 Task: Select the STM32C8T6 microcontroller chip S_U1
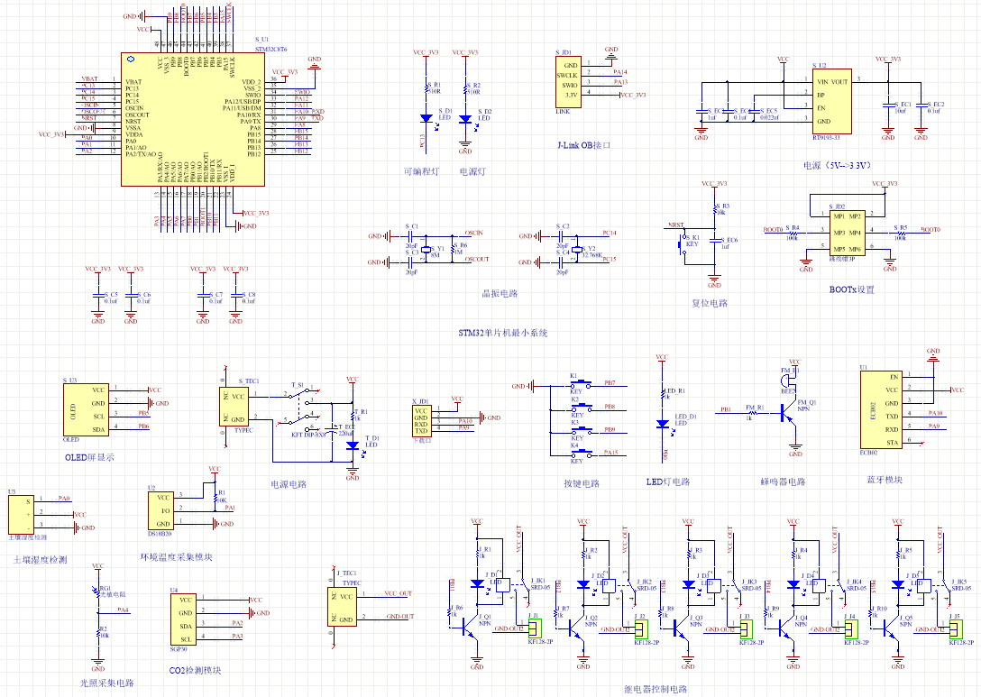tap(192, 119)
